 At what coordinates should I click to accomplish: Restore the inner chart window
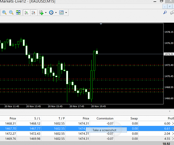(x=170, y=7)
